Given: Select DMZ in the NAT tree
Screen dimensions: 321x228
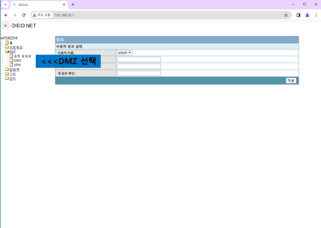Looking at the screenshot, I should pos(17,60).
